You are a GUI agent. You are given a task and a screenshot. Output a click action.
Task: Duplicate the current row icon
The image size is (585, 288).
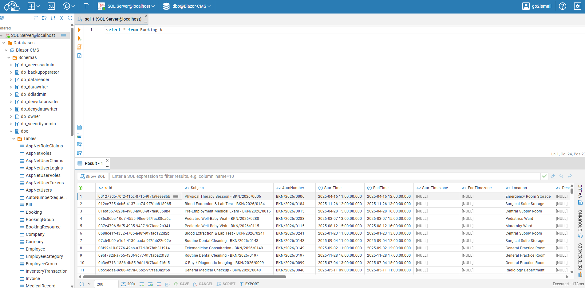point(150,284)
